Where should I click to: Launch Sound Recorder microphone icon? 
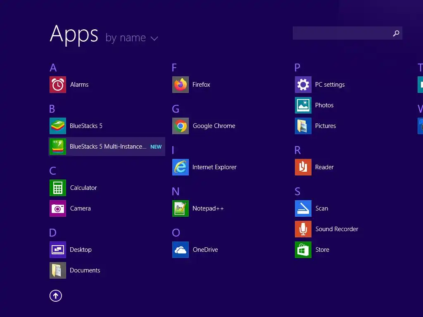click(x=303, y=229)
